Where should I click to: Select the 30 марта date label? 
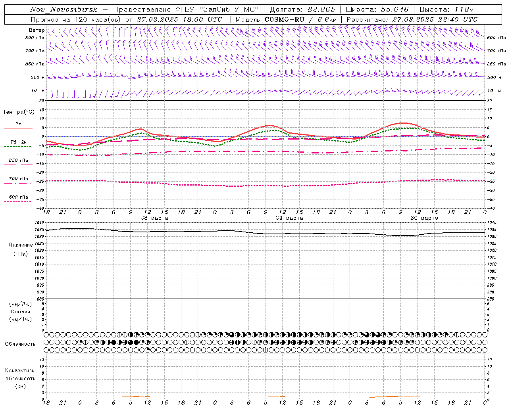pos(424,218)
